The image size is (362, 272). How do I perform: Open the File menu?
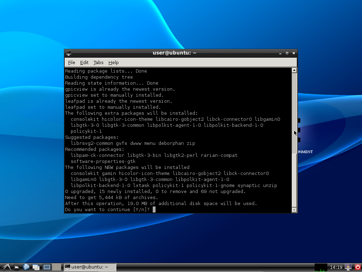tap(71, 62)
